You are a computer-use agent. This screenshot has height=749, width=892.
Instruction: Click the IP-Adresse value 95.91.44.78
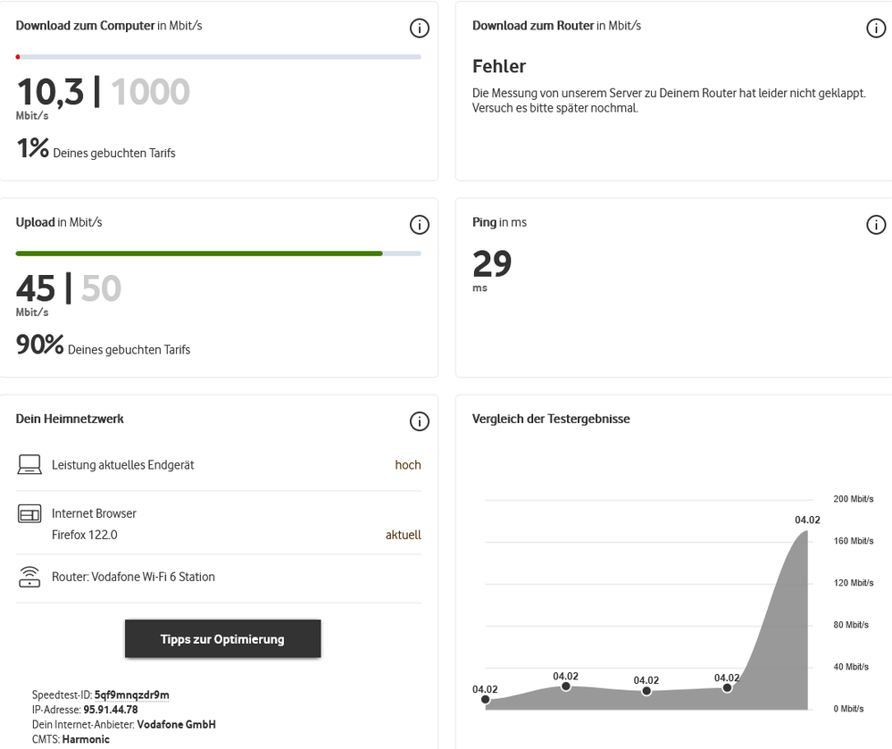coord(110,710)
